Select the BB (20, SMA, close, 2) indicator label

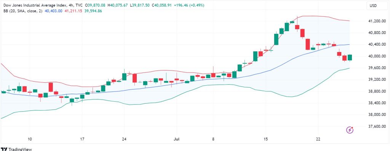coord(22,11)
